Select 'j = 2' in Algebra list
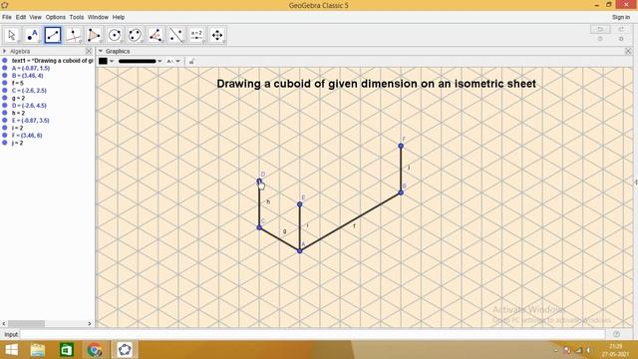Image resolution: width=638 pixels, height=359 pixels. pyautogui.click(x=18, y=143)
